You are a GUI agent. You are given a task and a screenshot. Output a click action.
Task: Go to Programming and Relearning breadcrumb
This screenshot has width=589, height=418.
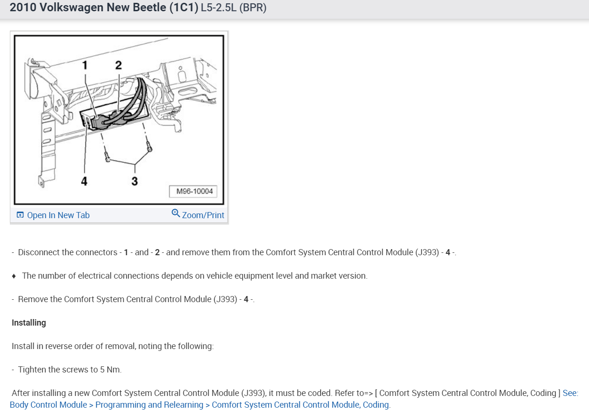point(149,404)
